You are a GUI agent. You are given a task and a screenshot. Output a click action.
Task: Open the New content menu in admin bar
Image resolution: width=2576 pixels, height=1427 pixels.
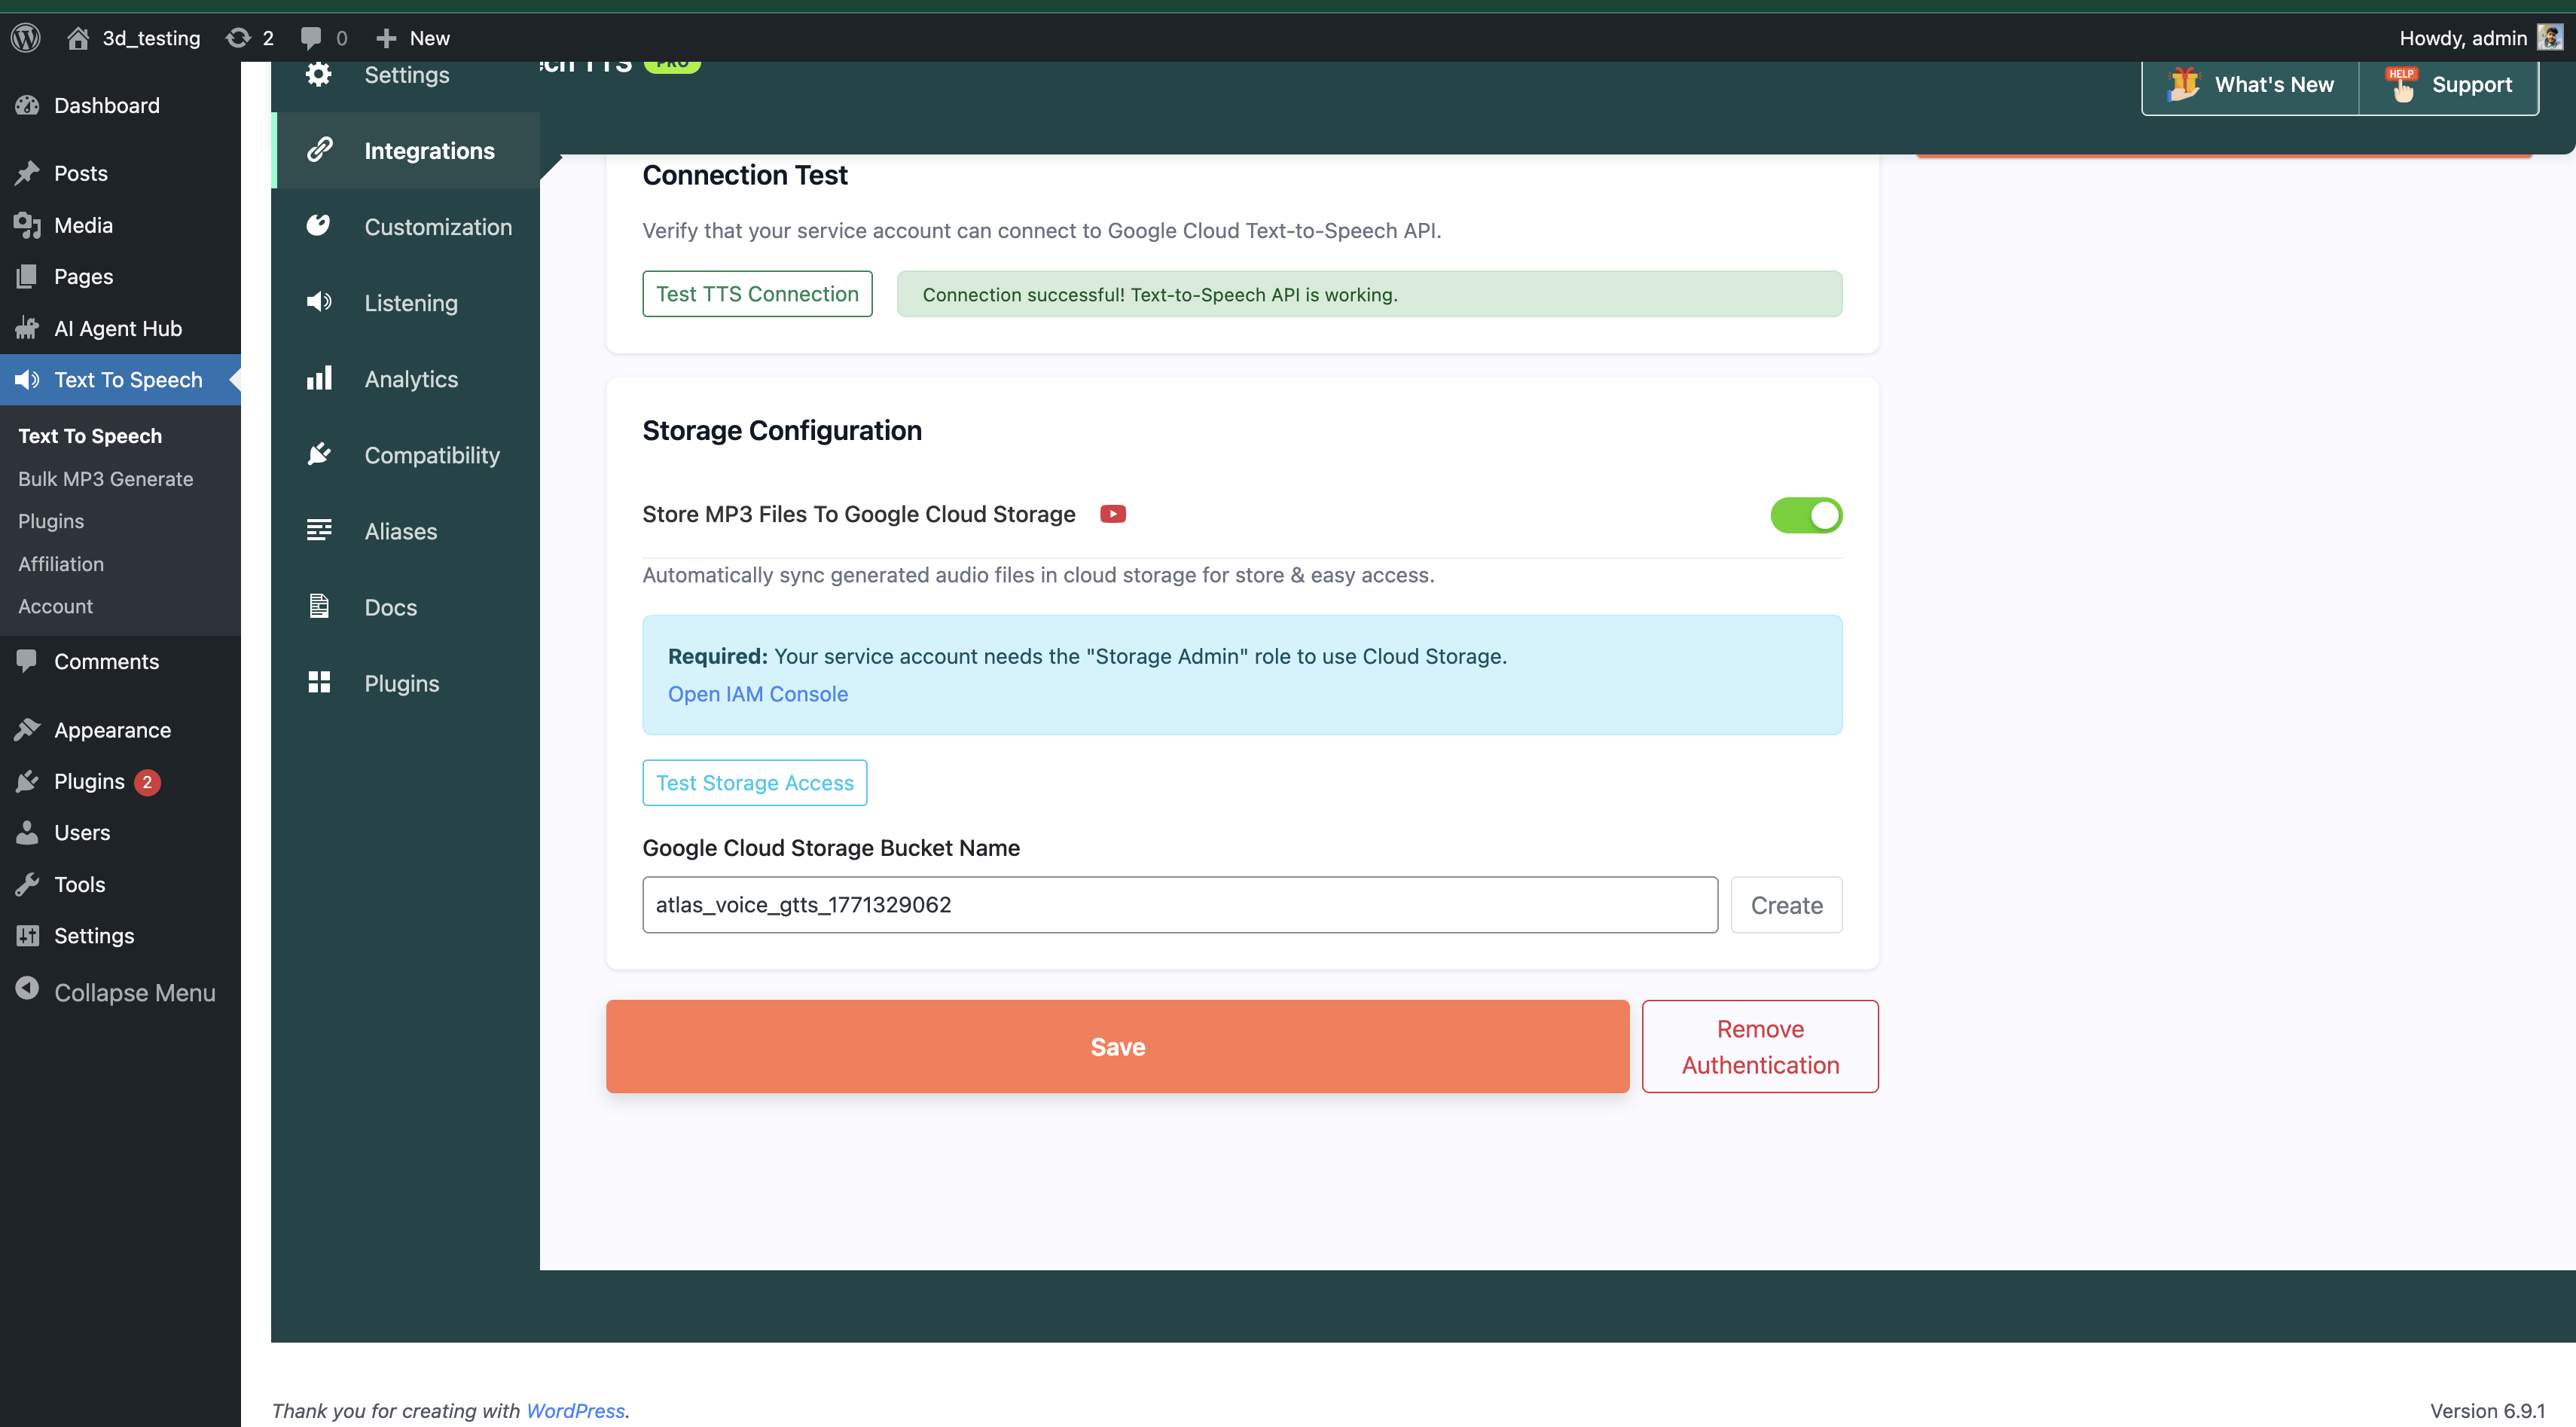[411, 37]
